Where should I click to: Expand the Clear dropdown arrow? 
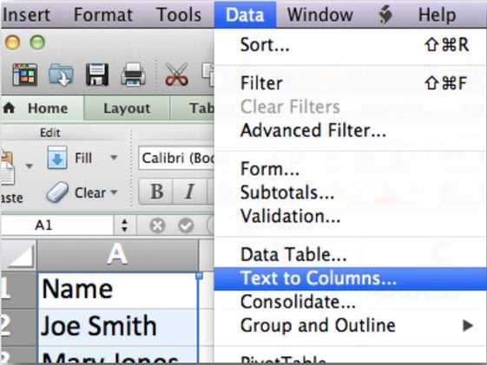(114, 192)
